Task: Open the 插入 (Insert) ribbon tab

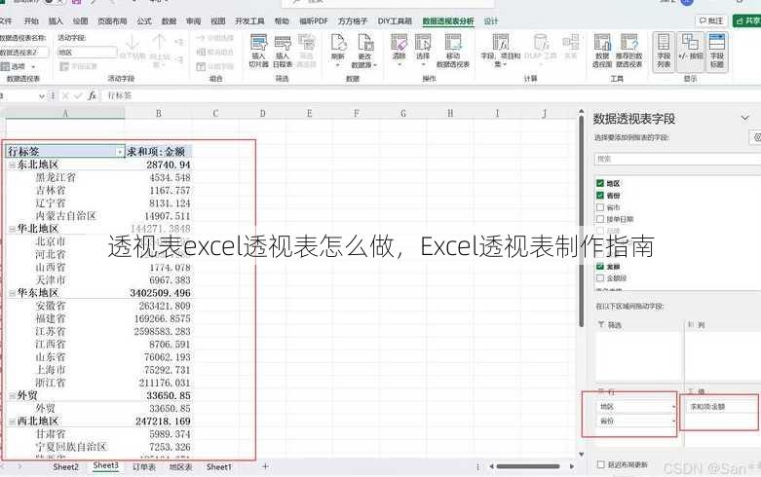Action: click(x=56, y=20)
